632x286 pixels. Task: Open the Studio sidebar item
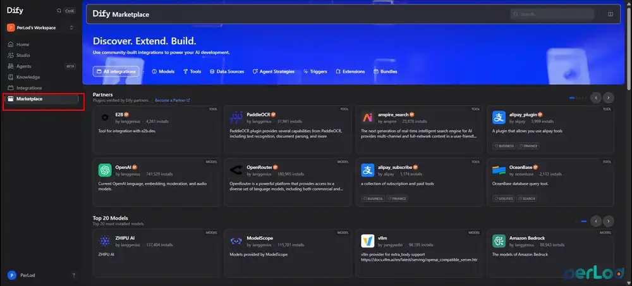[x=23, y=55]
